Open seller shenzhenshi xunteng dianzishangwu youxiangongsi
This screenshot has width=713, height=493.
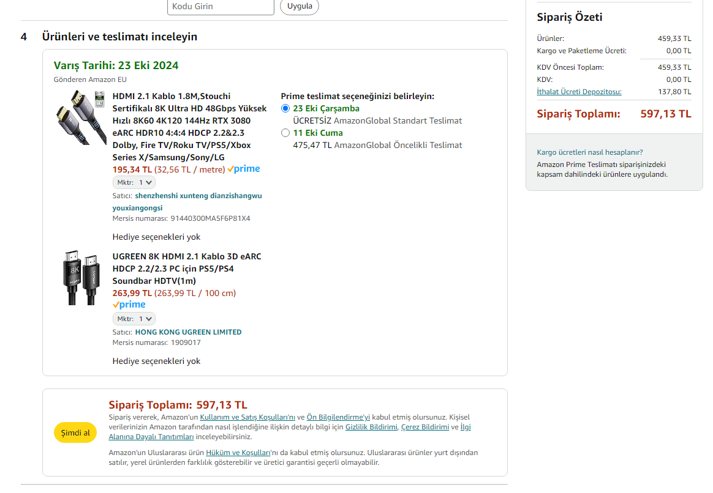[x=187, y=202]
